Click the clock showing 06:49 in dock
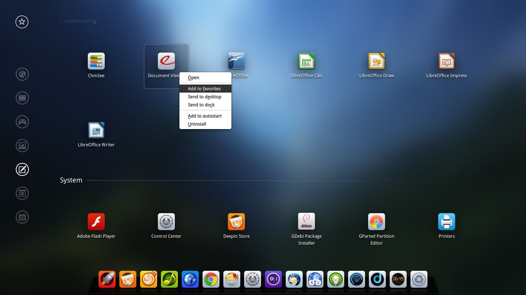The width and height of the screenshot is (526, 295). [x=398, y=279]
